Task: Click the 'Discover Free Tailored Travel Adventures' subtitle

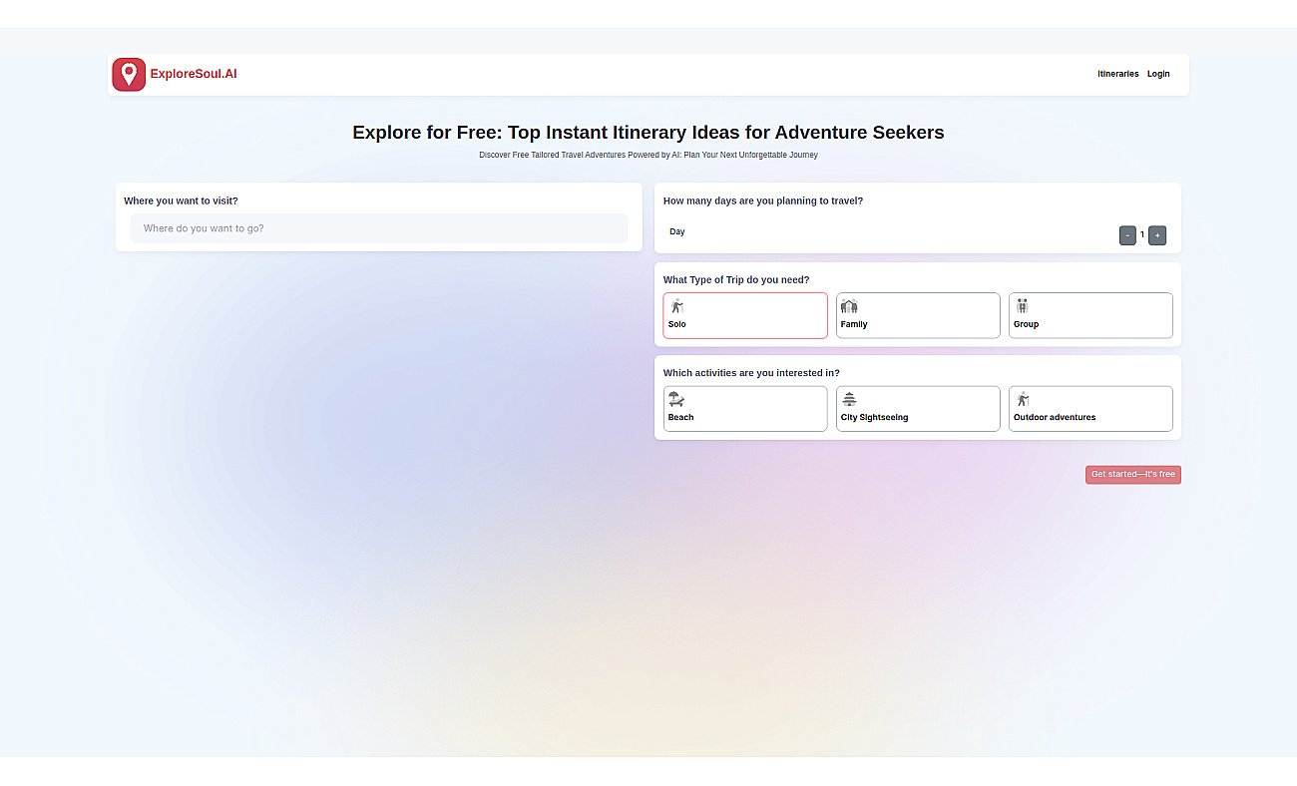Action: [648, 156]
